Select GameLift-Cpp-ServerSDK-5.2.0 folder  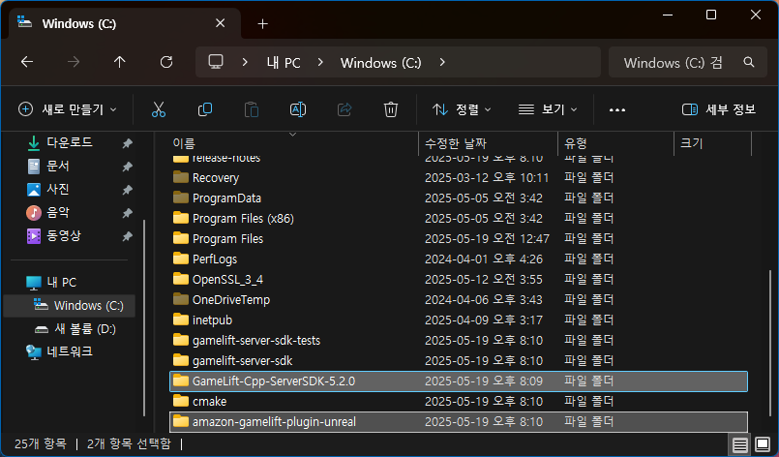[x=458, y=381]
